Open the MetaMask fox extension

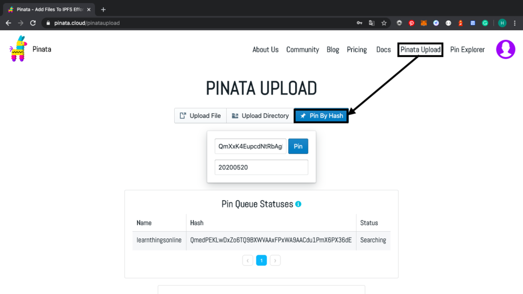pyautogui.click(x=423, y=23)
